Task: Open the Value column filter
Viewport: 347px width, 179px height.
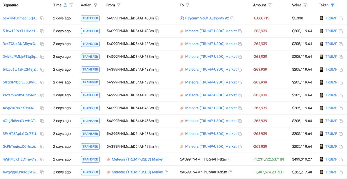Action: click(305, 5)
